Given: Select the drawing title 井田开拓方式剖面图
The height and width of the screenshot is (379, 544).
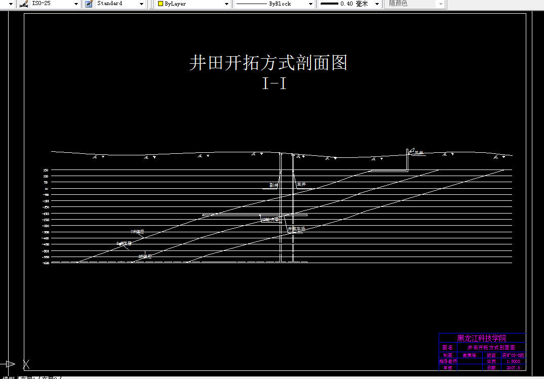Looking at the screenshot, I should tap(268, 63).
